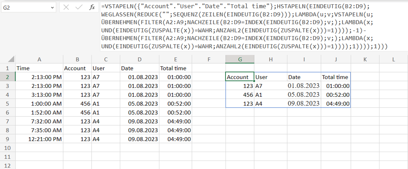Confirm formula with the checkmark icon
408x169 pixels.
79,8
